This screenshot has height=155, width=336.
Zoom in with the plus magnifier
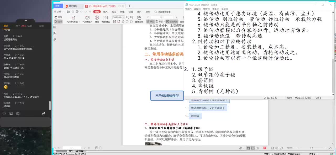click(132, 17)
